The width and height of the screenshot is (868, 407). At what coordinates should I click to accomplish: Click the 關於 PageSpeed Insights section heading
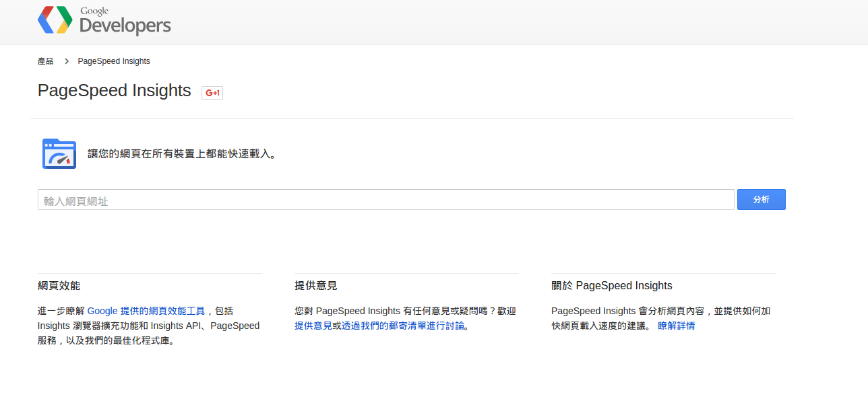tap(612, 286)
